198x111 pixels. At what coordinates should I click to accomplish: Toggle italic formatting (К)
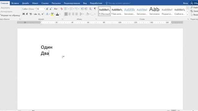pyautogui.click(x=27, y=14)
